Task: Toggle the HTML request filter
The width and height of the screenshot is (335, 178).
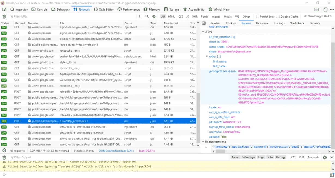Action: (x=171, y=17)
